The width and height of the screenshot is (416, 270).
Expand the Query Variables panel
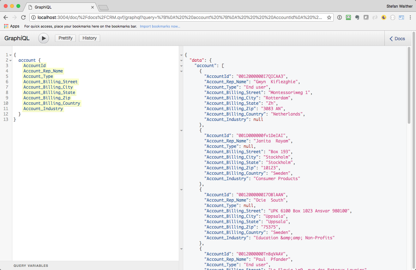click(x=31, y=266)
